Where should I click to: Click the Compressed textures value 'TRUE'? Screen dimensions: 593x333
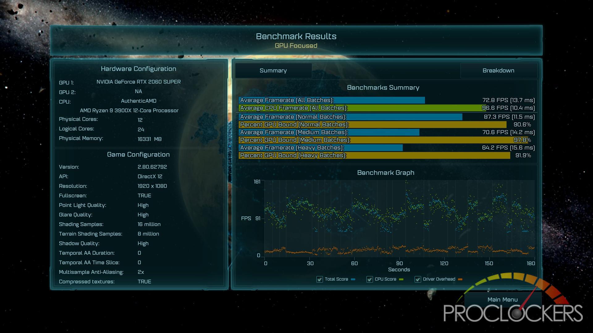coord(144,282)
